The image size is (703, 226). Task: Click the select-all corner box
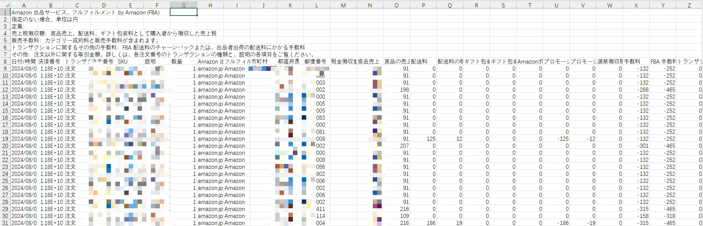tap(5, 5)
